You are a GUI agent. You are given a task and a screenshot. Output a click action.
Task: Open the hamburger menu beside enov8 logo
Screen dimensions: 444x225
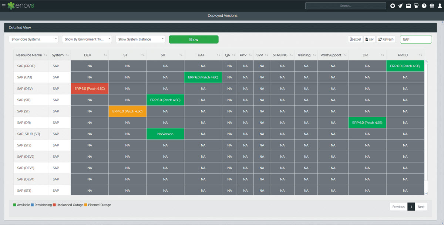coord(4,6)
